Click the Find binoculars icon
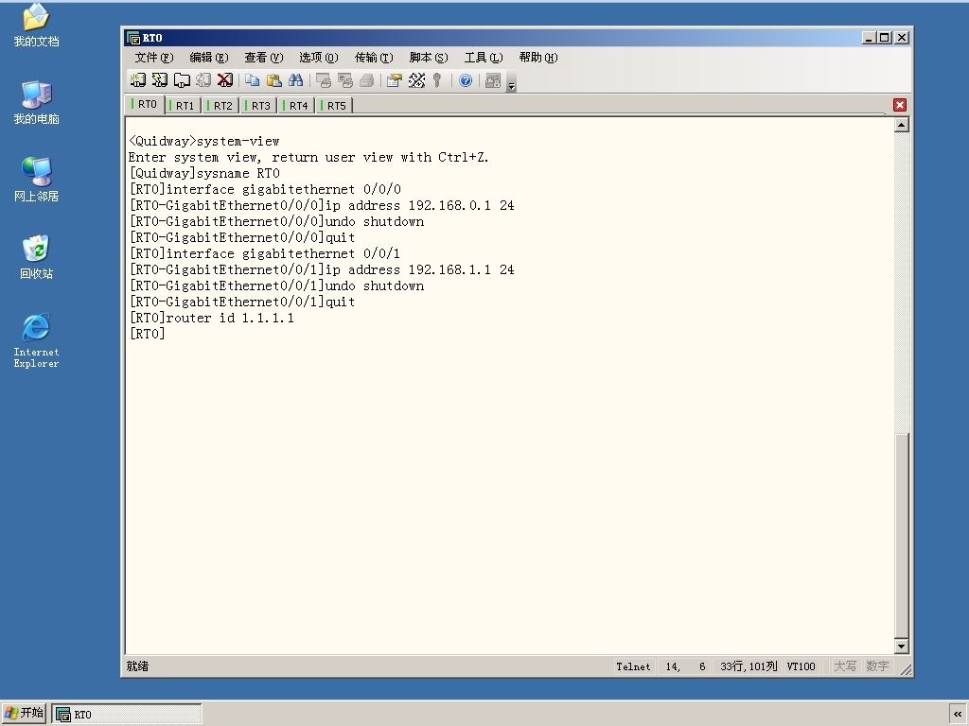The height and width of the screenshot is (726, 969). [x=296, y=80]
